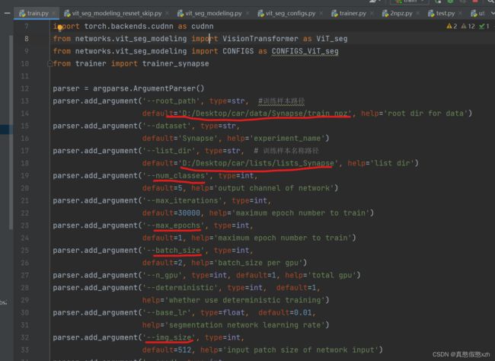Close the vit_seg_modeling.py tab
The height and width of the screenshot is (361, 495).
247,13
